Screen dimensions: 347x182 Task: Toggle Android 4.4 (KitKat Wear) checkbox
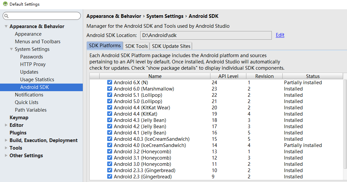coord(110,107)
